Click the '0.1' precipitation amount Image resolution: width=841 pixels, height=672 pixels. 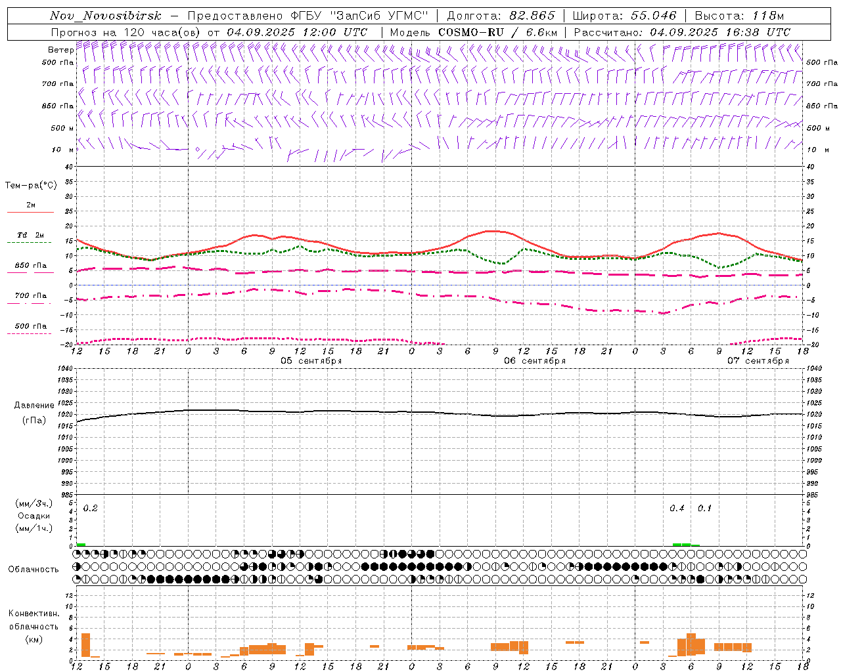point(704,509)
